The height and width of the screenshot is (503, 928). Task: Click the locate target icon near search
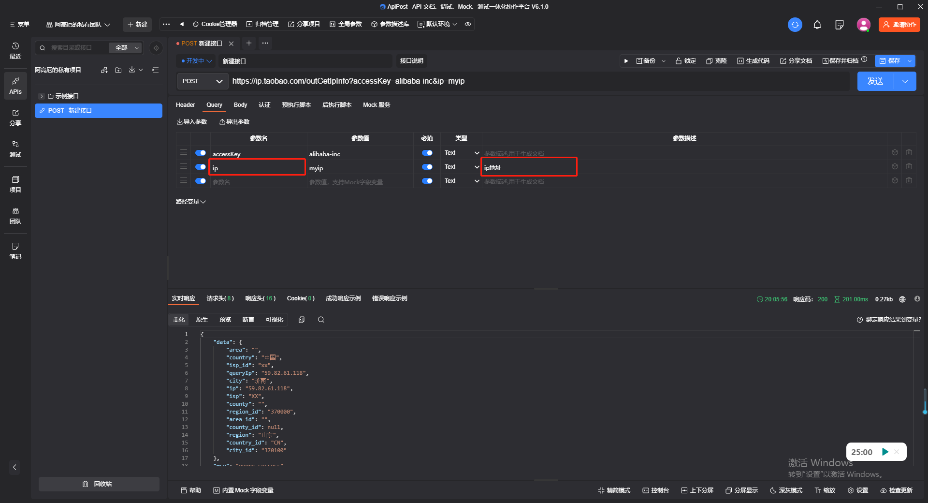point(156,48)
